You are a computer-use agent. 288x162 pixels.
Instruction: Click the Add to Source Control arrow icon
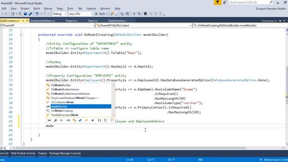click(261, 160)
